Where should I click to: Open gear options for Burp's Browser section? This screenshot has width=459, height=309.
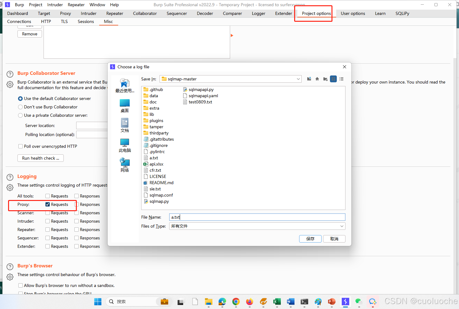point(10,277)
